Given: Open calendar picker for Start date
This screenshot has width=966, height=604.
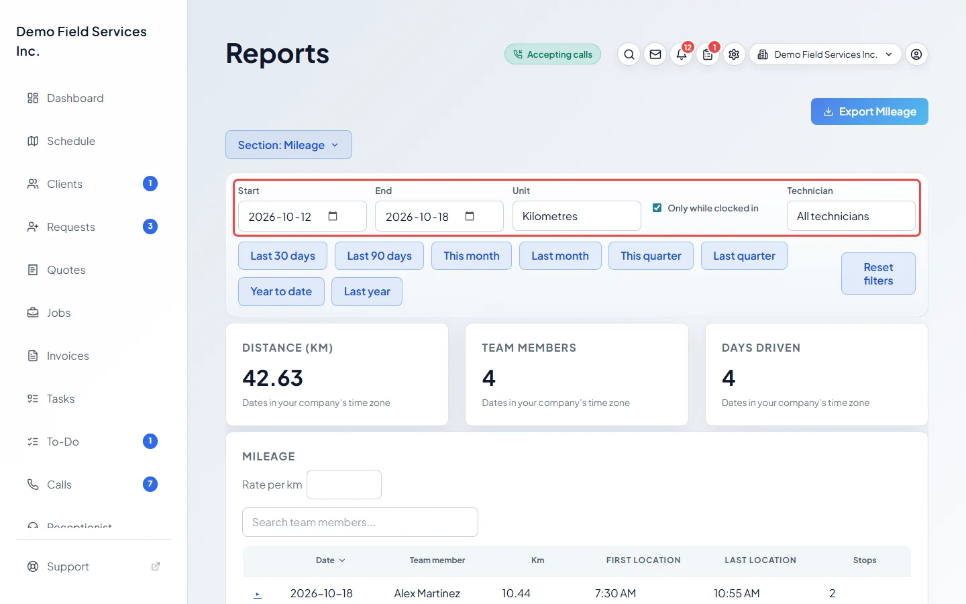Looking at the screenshot, I should click(x=333, y=216).
